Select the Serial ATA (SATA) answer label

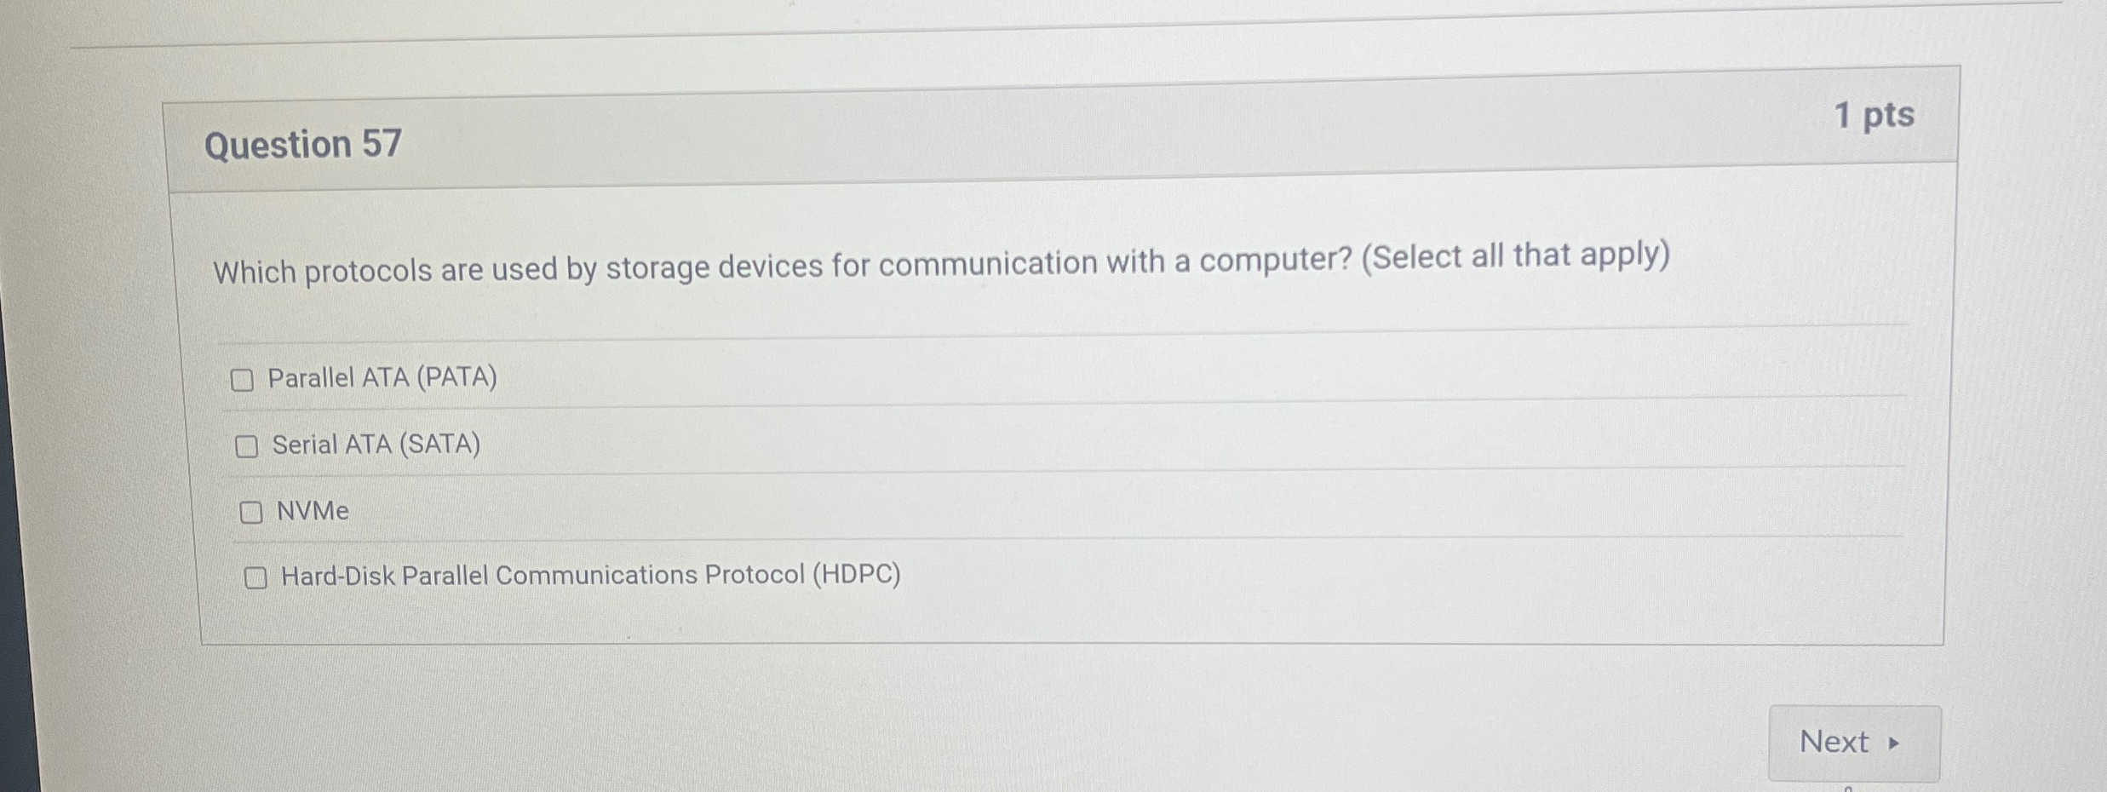coord(376,443)
